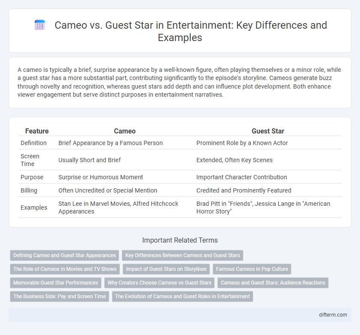Screen dimensions: 360x335
Task: Click the 'Examples' row label
Action: coord(34,208)
